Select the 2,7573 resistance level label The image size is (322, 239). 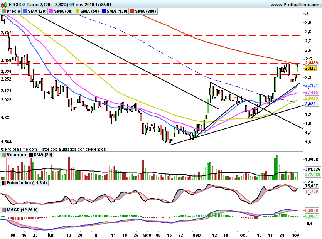tap(7, 32)
